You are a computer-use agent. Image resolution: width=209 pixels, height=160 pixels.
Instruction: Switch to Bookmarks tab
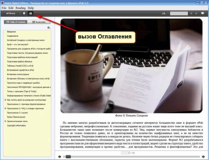click(x=39, y=22)
